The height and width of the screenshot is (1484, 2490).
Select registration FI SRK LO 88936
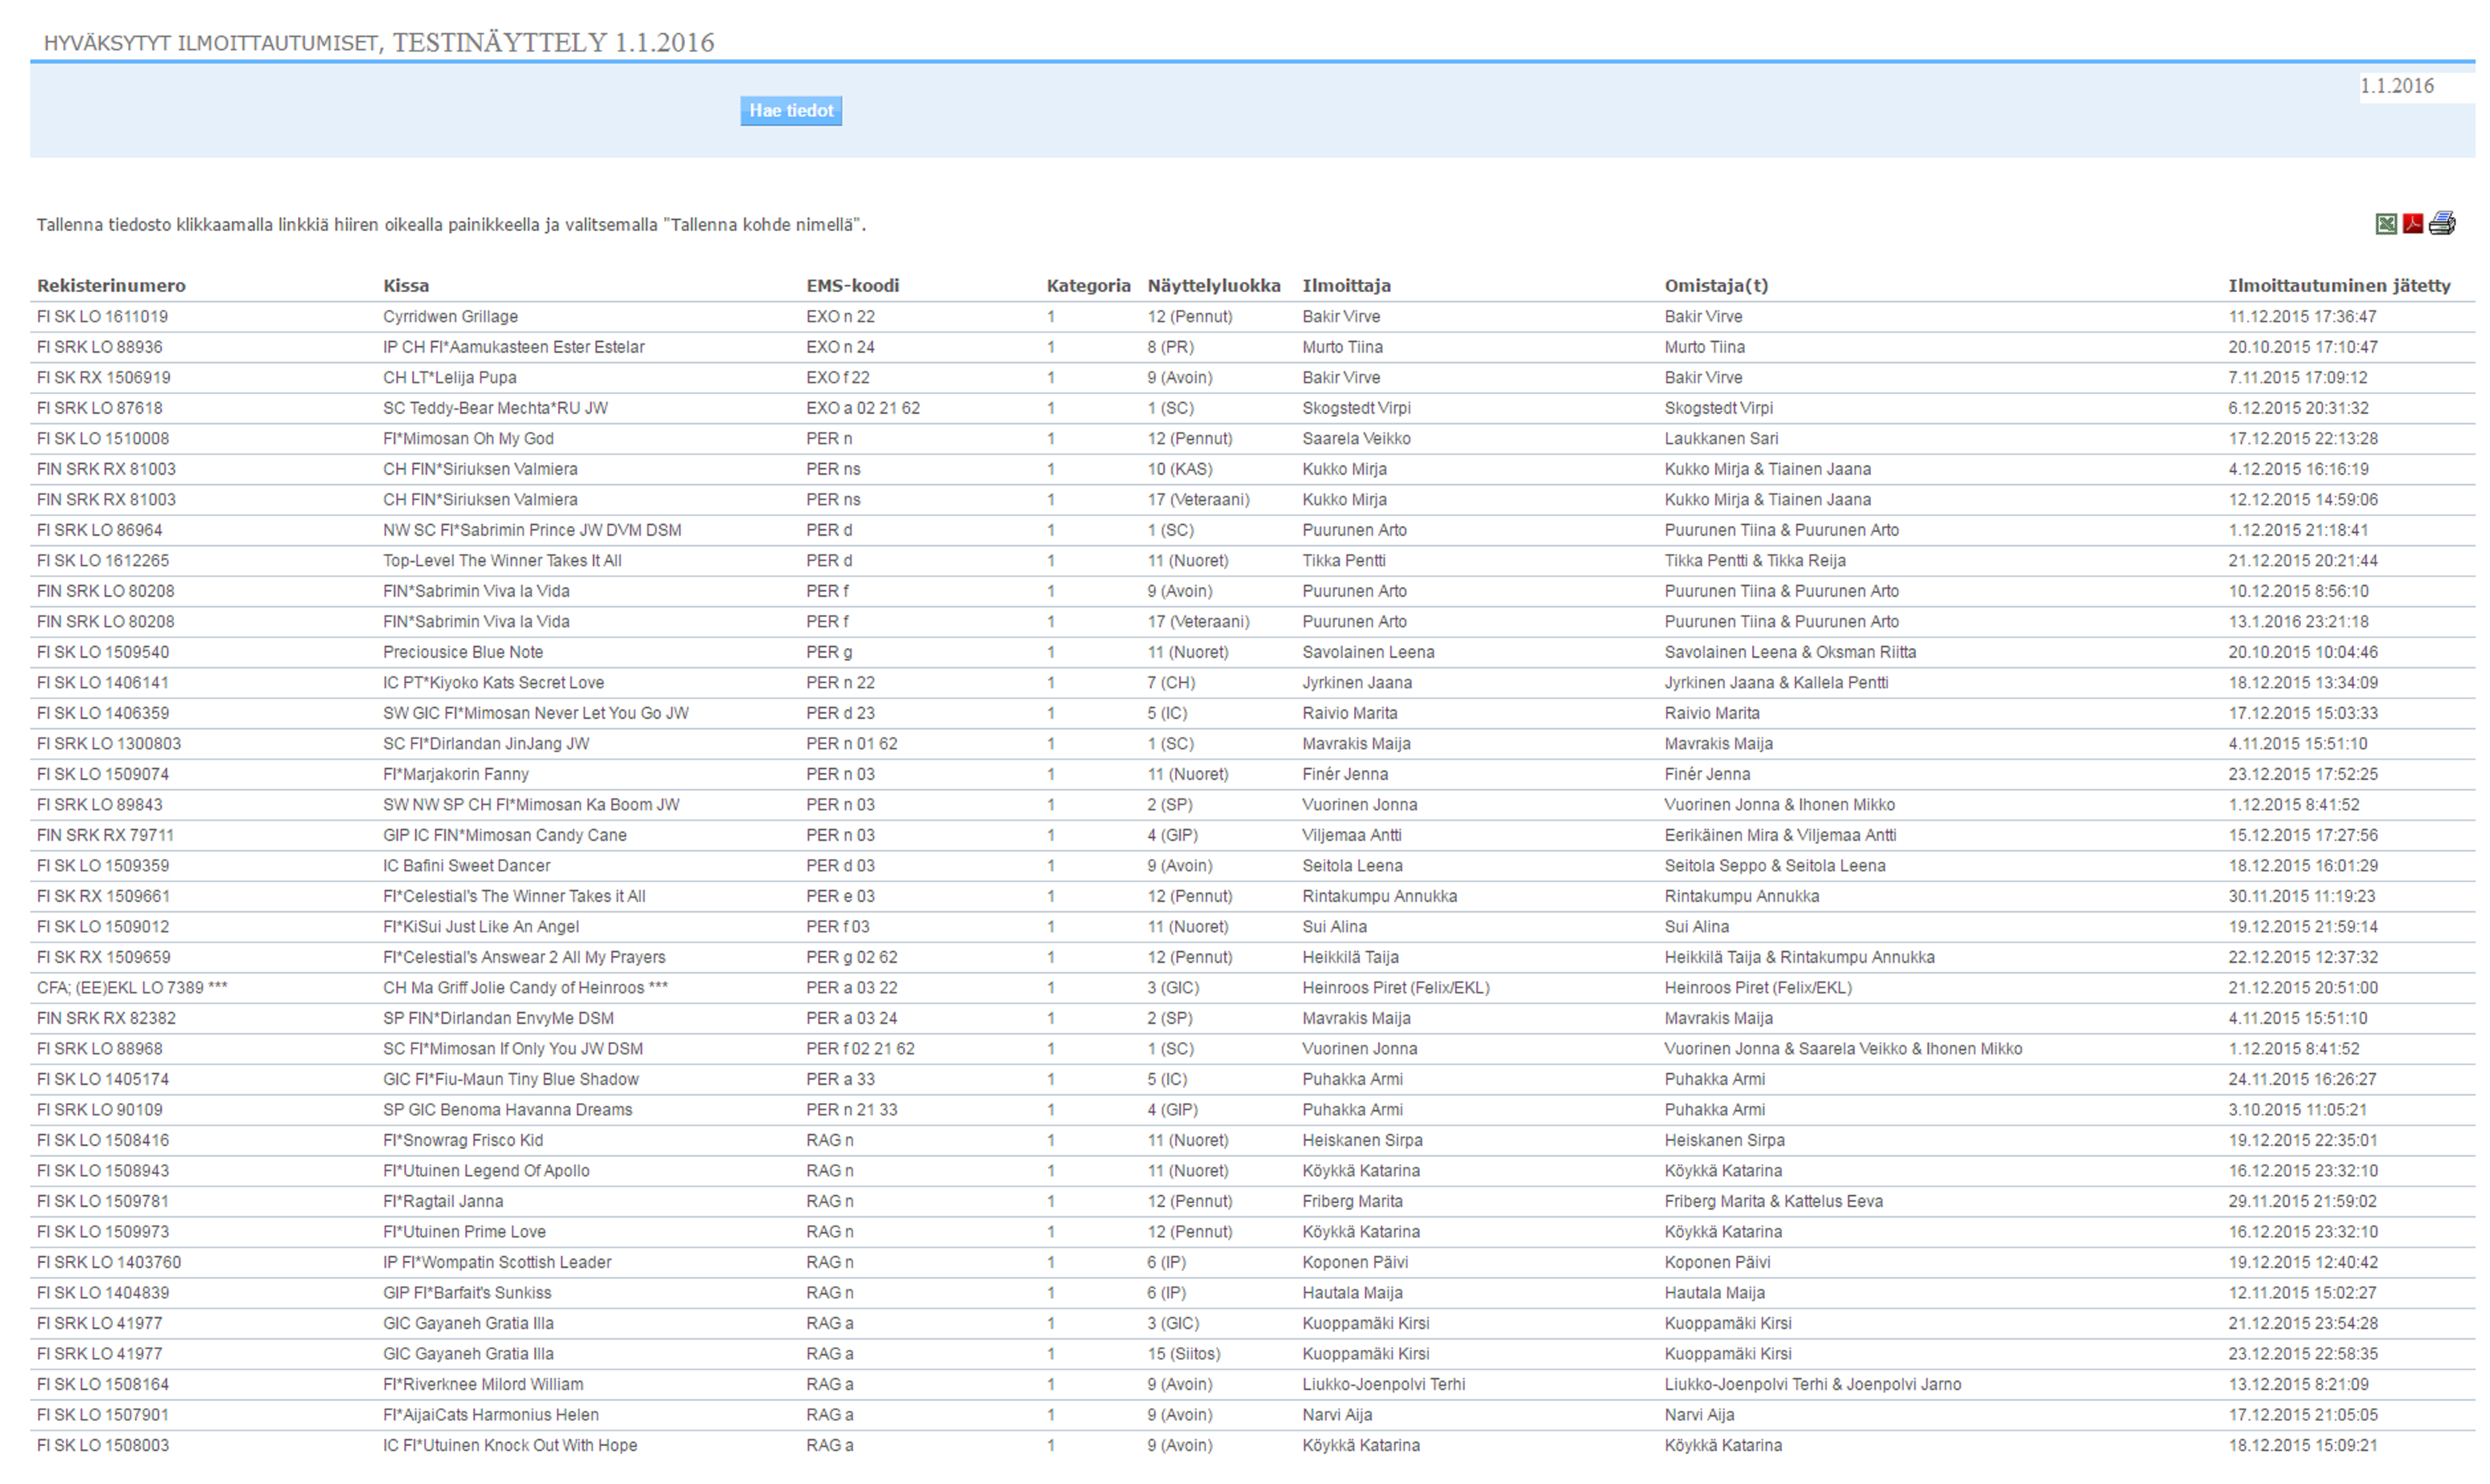[x=99, y=348]
